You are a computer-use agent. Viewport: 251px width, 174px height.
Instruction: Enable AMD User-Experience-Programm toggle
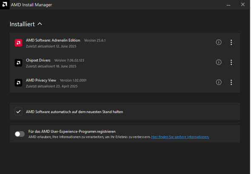click(20, 134)
